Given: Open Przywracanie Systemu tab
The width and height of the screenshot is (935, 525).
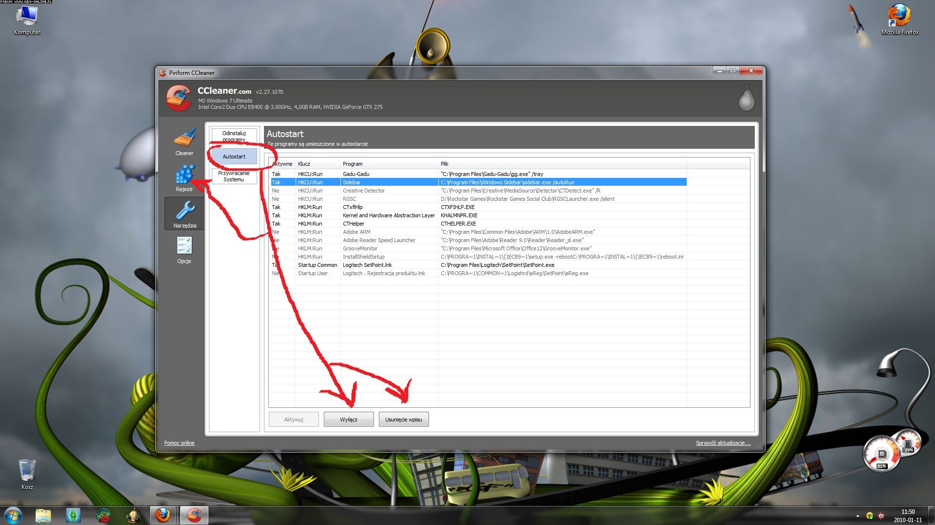Looking at the screenshot, I should pos(234,176).
